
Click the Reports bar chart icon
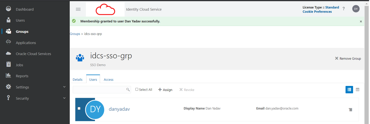coord(9,75)
